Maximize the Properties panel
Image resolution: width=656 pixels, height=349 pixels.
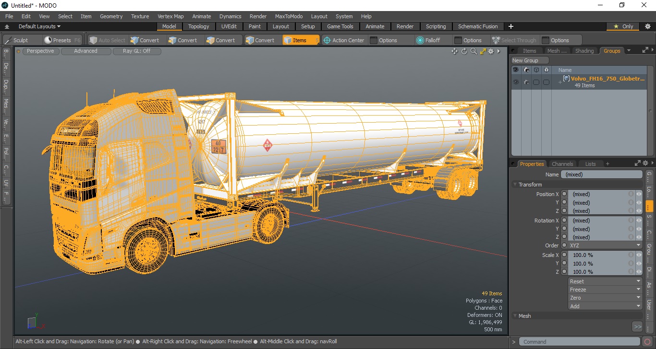click(638, 163)
